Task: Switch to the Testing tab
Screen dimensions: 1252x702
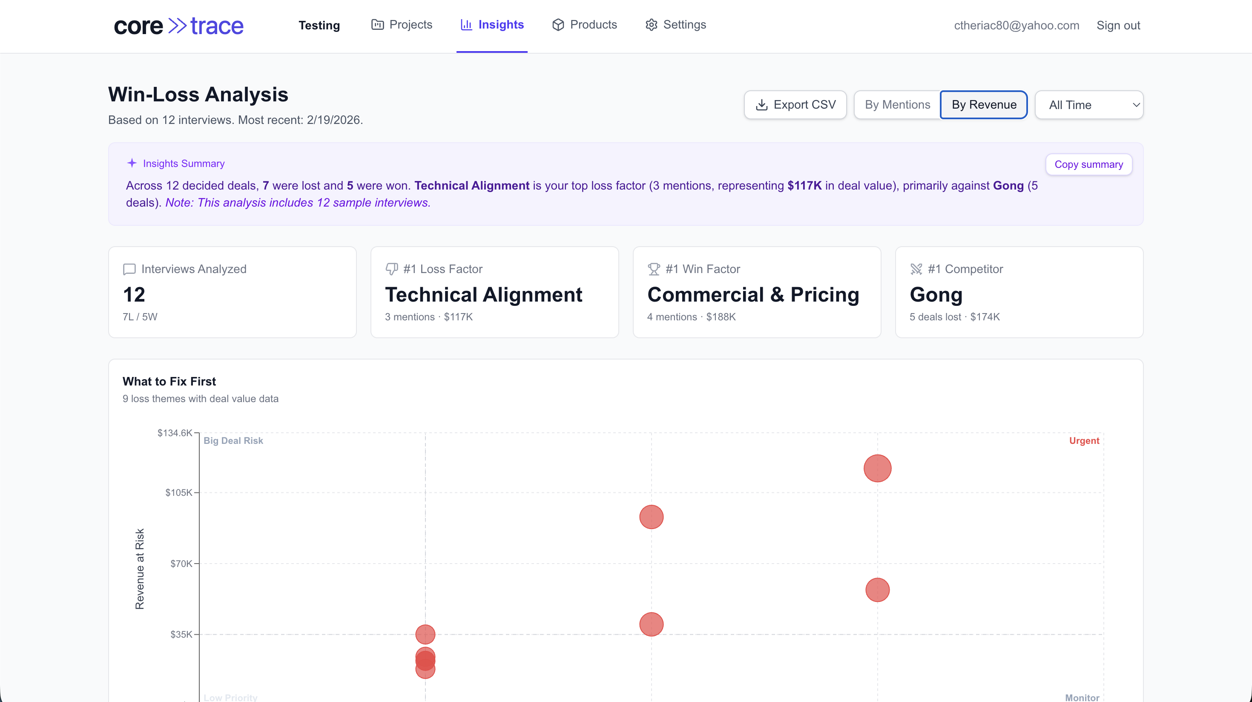Action: [319, 25]
